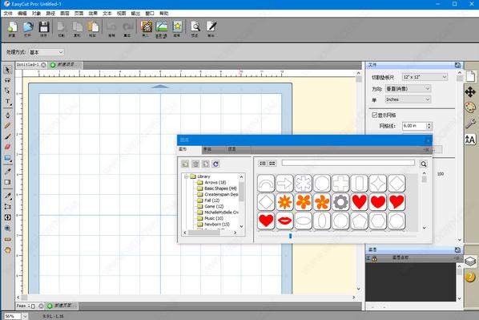Select the arrow Selection tool
Viewport: 479px width, 320px height.
click(x=7, y=70)
